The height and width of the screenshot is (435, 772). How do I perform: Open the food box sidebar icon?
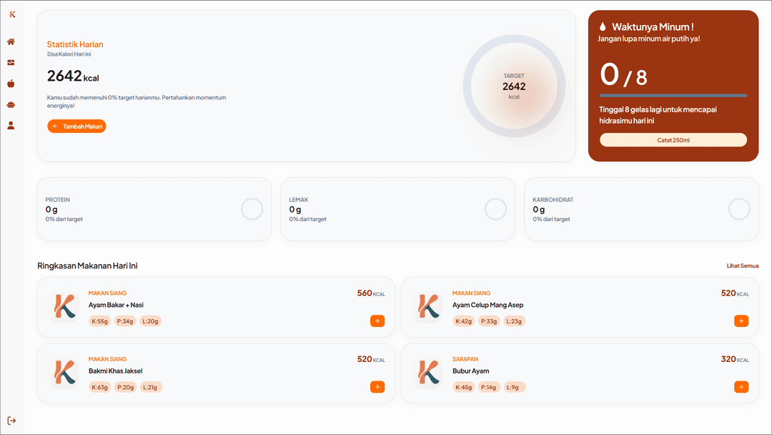pos(11,62)
